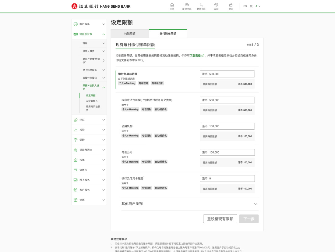Click the 优惠 gift sidebar icon
This screenshot has height=252, width=335.
click(76, 200)
